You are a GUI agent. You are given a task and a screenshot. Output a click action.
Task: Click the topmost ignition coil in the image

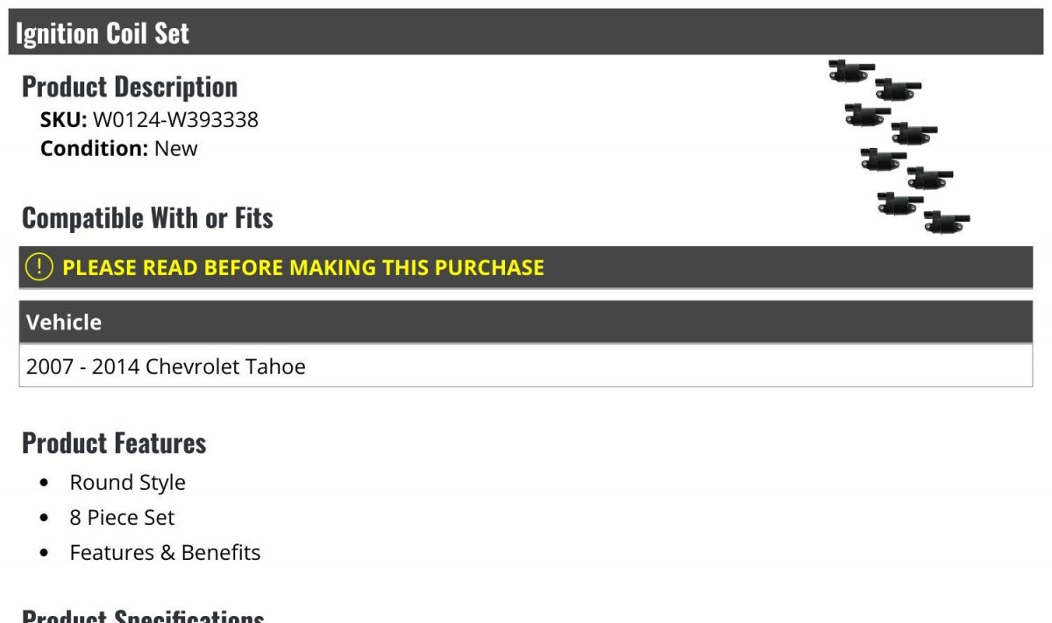click(x=851, y=71)
